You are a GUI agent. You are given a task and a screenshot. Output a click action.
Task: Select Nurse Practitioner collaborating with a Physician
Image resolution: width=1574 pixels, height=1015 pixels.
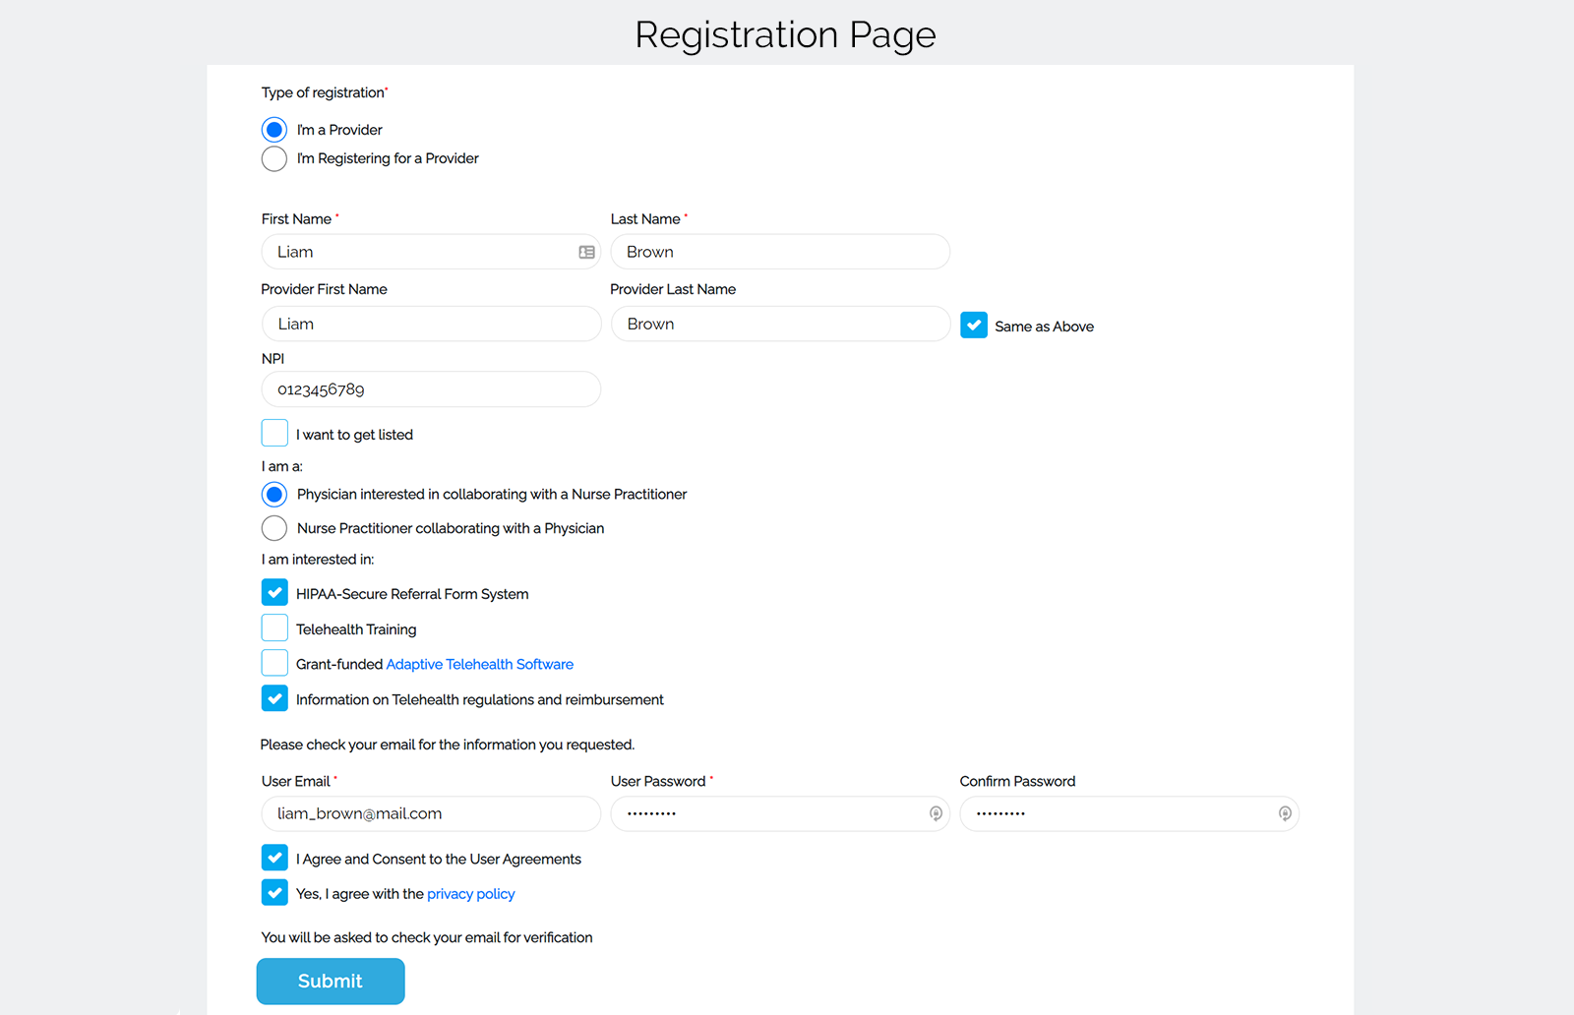click(x=274, y=528)
